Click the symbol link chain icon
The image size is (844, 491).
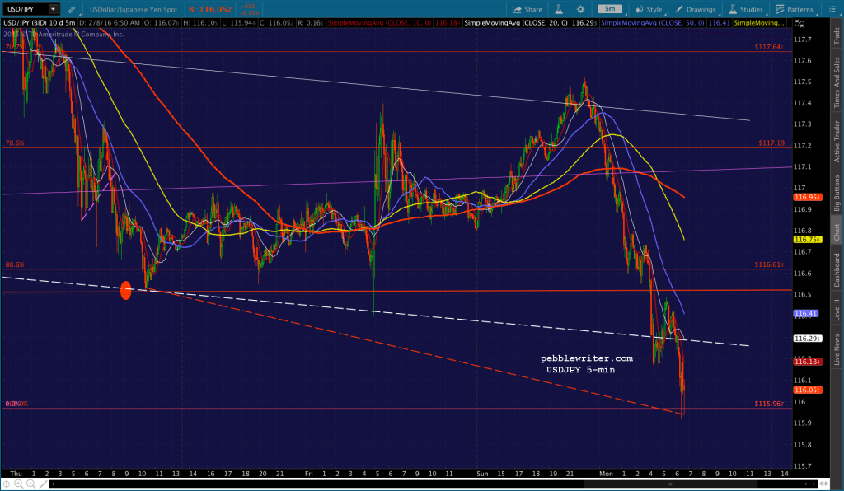pyautogui.click(x=72, y=10)
